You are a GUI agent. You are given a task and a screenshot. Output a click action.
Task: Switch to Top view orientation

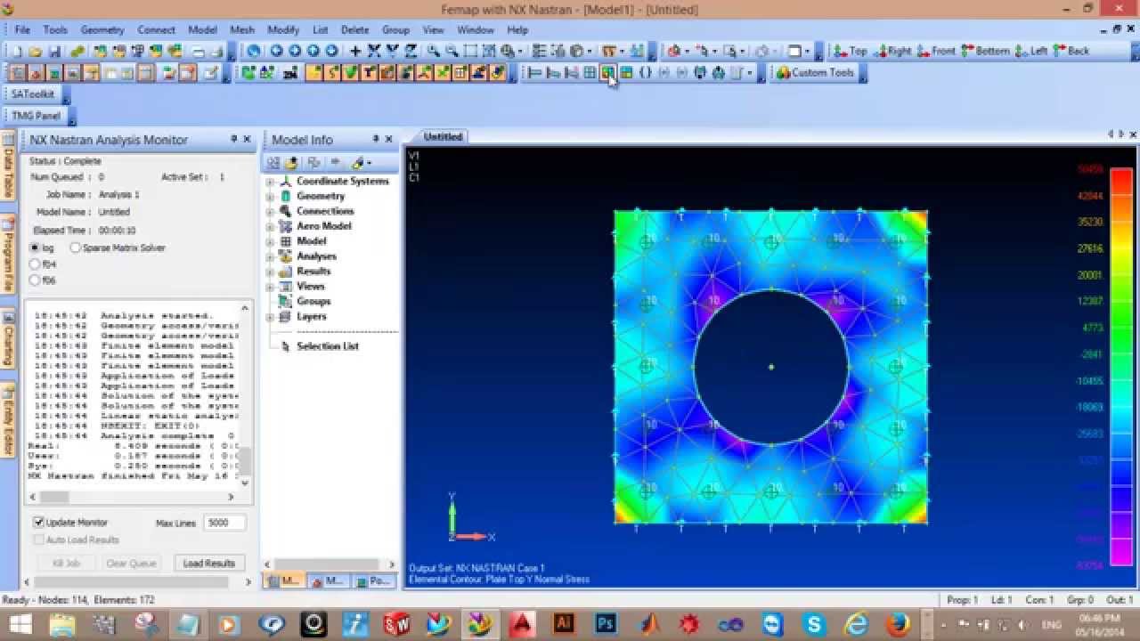[x=849, y=51]
